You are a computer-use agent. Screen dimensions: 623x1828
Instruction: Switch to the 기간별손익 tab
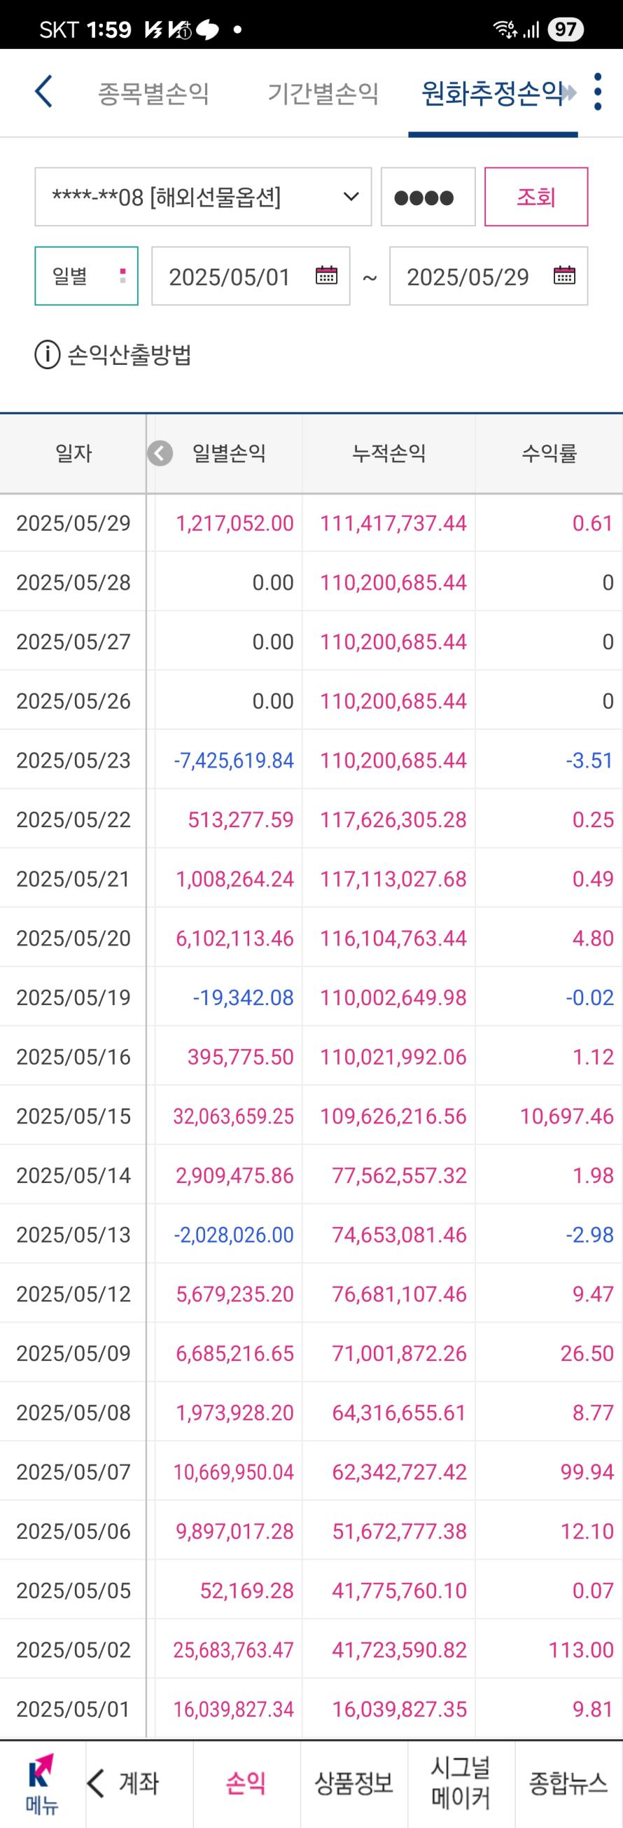(323, 93)
